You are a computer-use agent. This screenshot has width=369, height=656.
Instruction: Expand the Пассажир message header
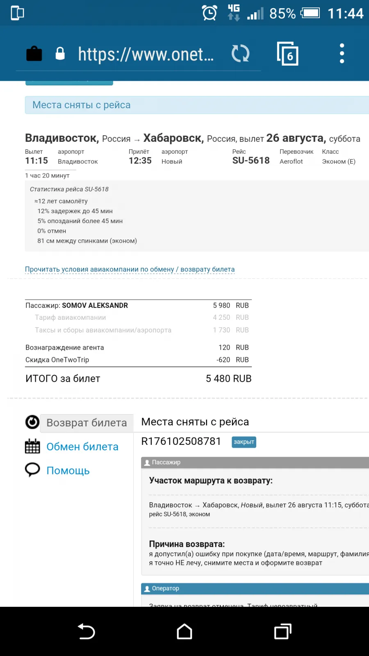[255, 462]
